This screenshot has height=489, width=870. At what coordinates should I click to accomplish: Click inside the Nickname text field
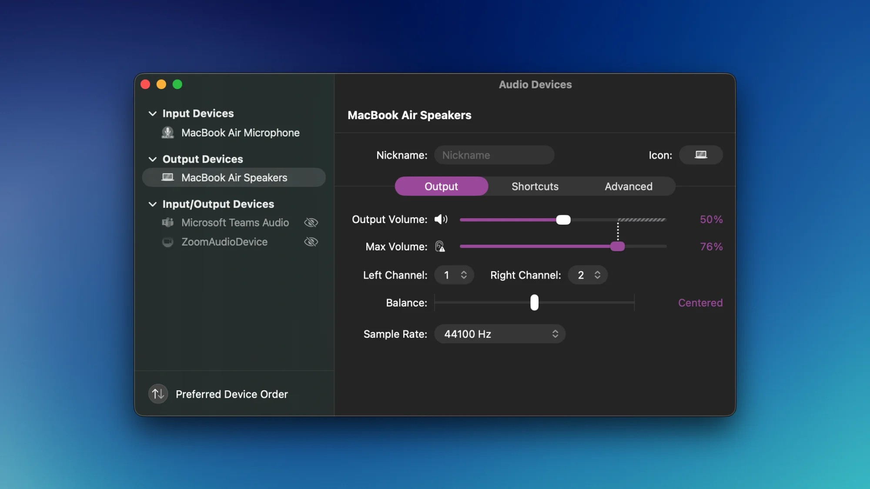(494, 155)
